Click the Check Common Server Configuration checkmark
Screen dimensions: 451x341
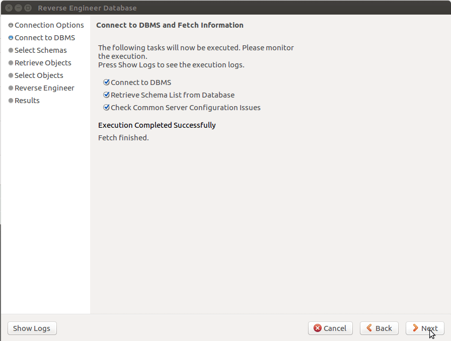point(106,108)
